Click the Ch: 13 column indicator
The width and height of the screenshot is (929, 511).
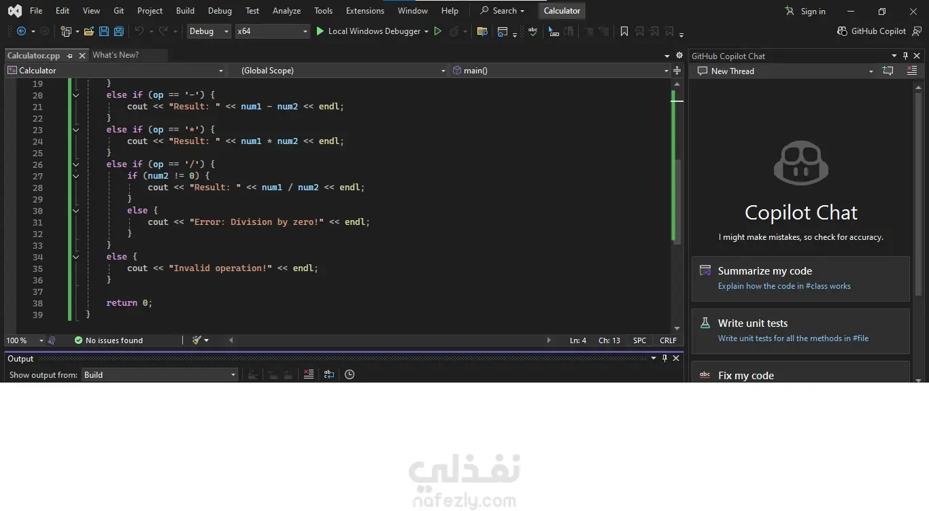[x=609, y=340]
